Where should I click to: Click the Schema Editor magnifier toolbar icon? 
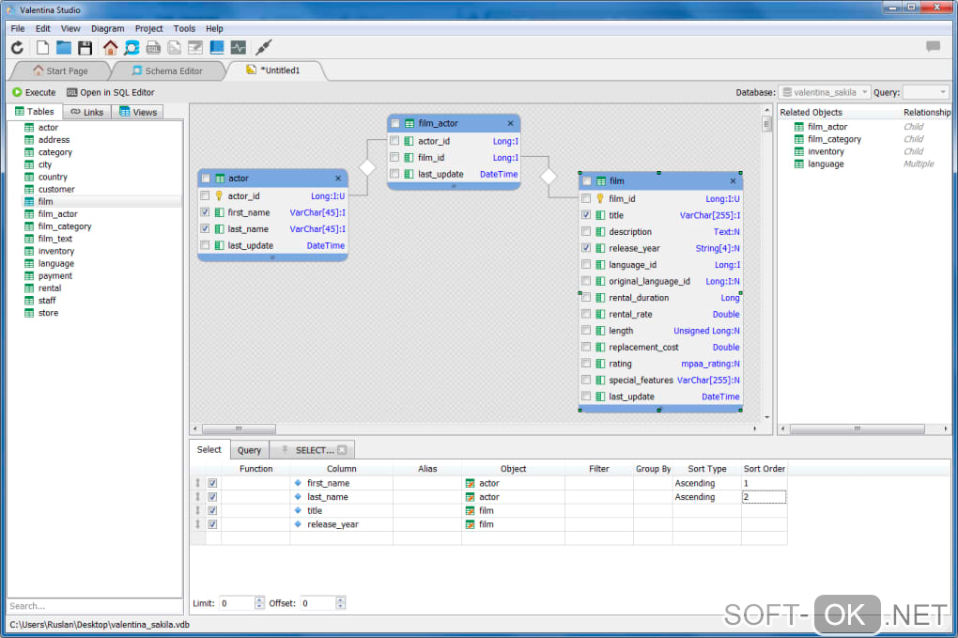[131, 47]
